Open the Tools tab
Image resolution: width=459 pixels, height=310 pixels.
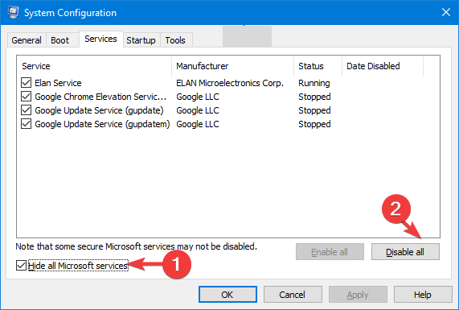tap(175, 40)
